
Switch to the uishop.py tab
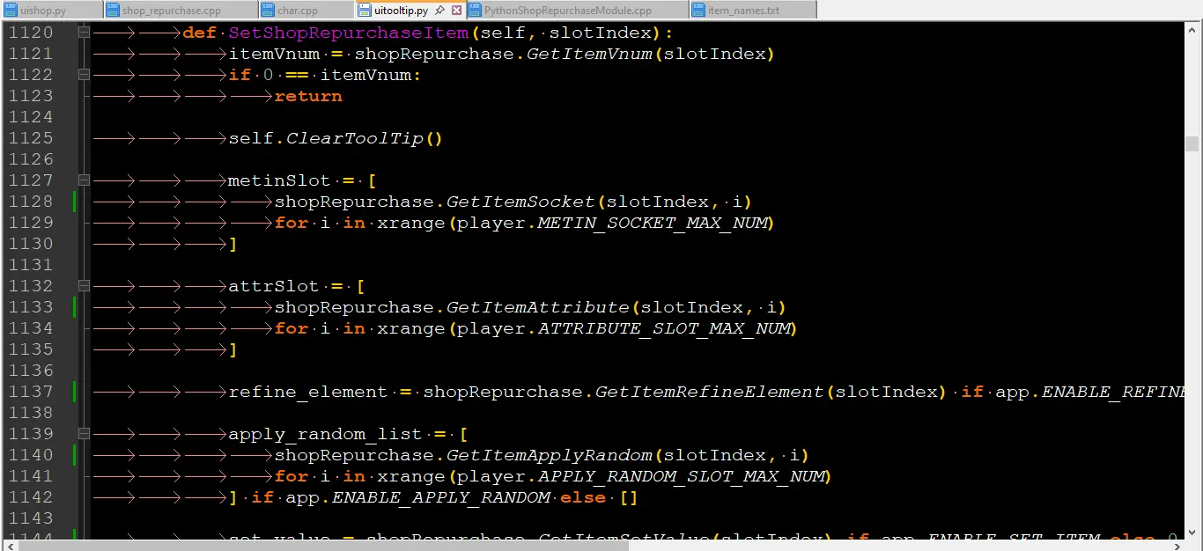(x=50, y=11)
